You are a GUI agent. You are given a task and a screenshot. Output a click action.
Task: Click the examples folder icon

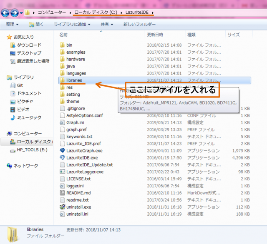click(62, 52)
